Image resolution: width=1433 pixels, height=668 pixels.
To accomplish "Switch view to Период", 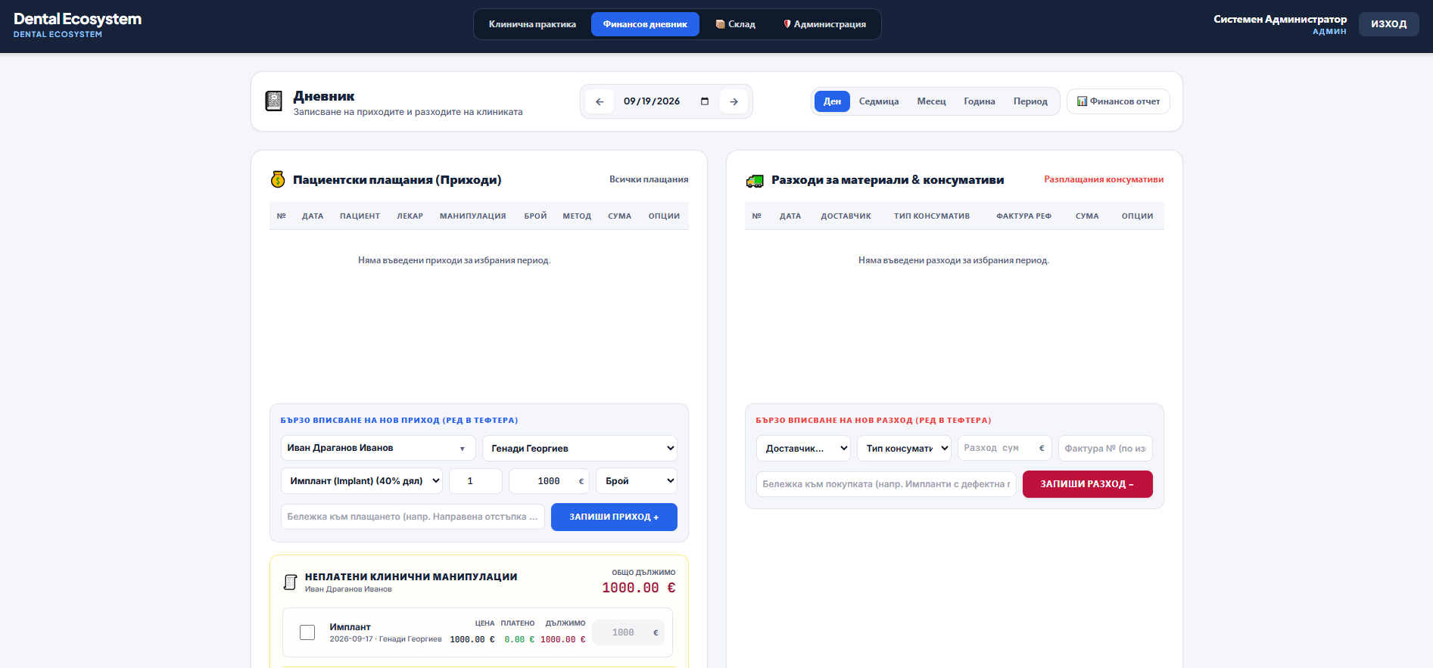I will pos(1030,101).
